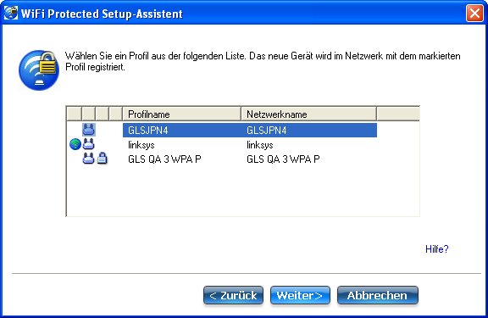
Task: Sort by the Profilname column header
Action: tap(182, 114)
